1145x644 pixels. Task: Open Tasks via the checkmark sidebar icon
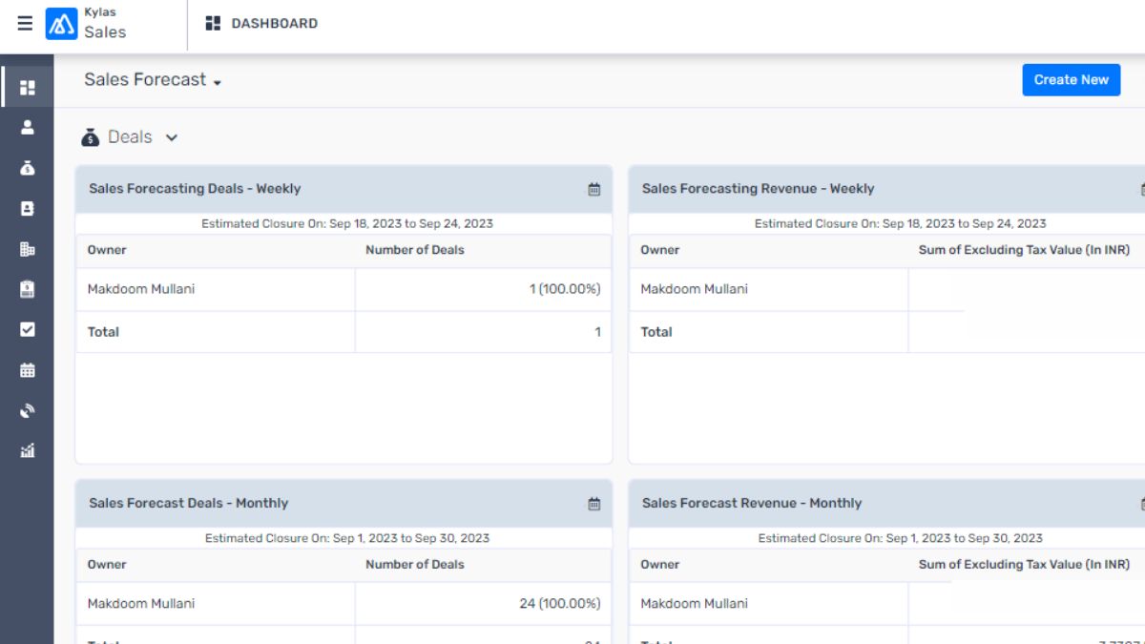click(x=28, y=329)
